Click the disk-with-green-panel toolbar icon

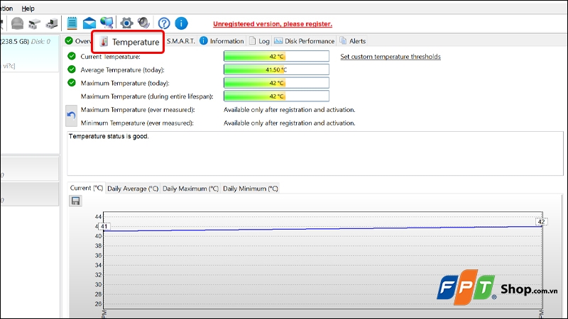coord(52,23)
